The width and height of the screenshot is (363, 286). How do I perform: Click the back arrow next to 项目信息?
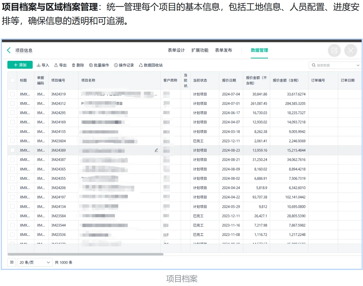[8, 50]
